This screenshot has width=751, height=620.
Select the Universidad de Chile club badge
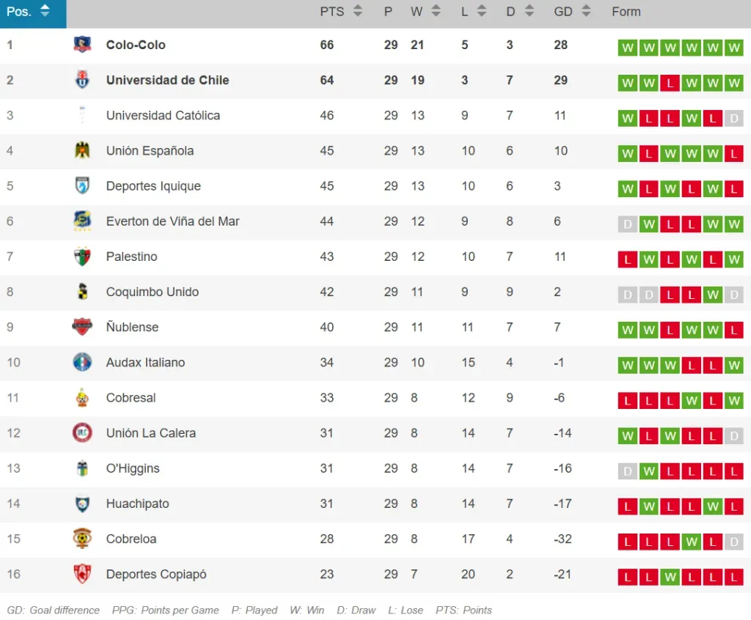82,80
